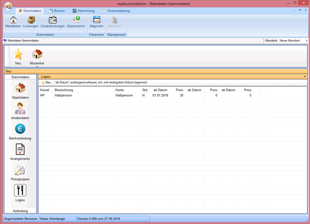
Task: Select the Objektdaten house icon
Action: (20, 91)
